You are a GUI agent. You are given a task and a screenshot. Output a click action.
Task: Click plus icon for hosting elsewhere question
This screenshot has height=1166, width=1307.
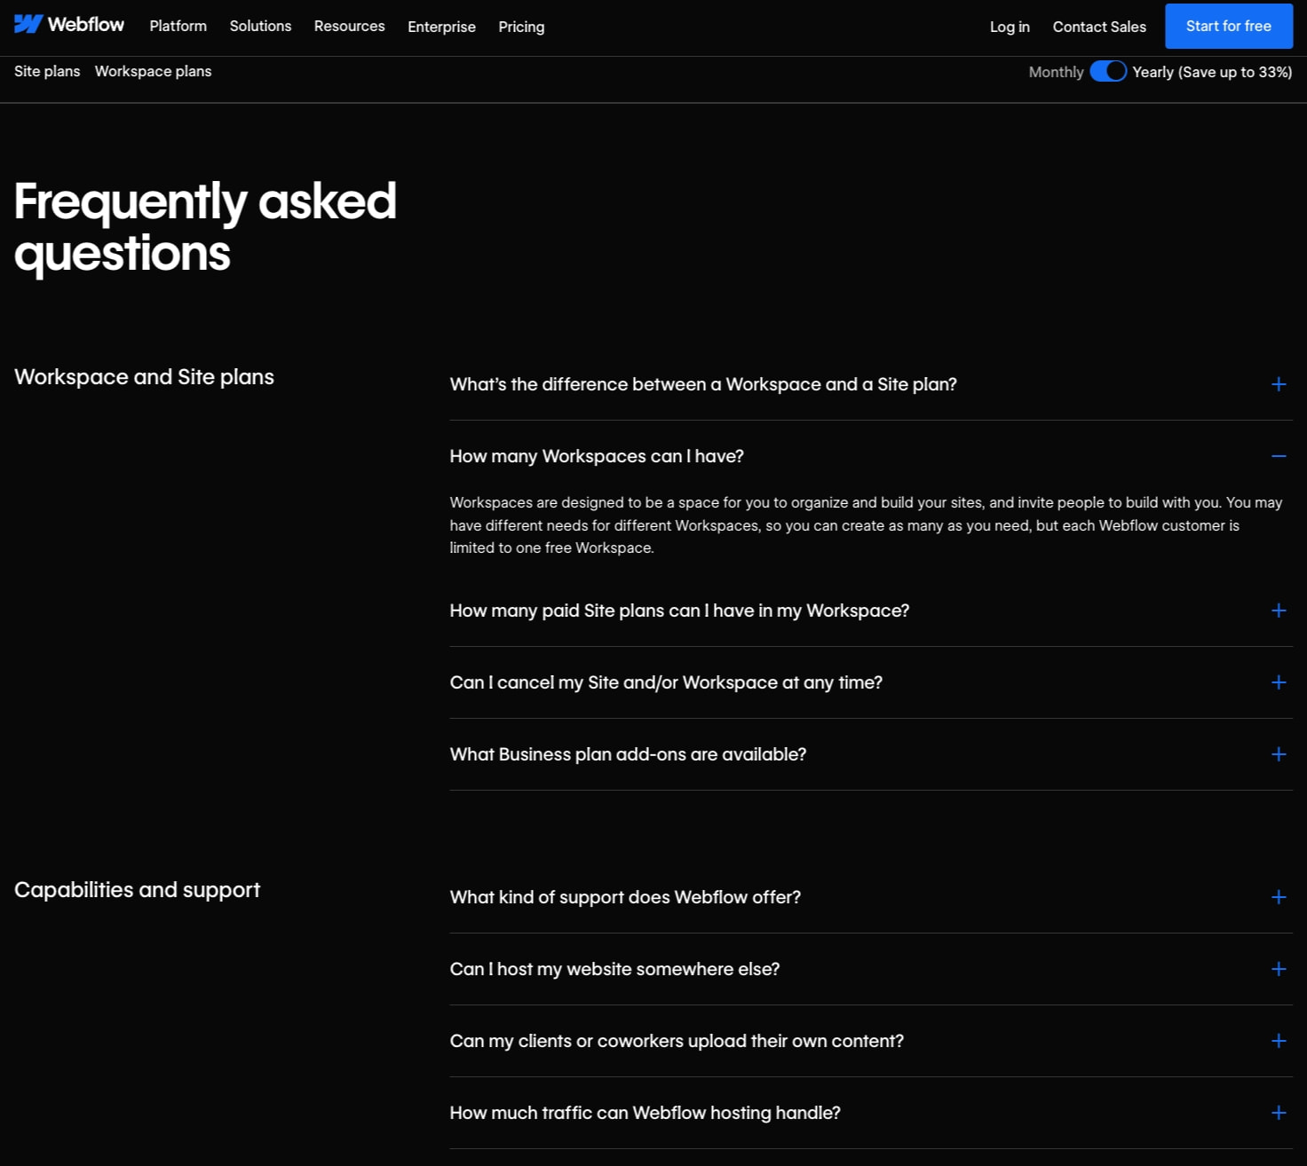(1279, 969)
